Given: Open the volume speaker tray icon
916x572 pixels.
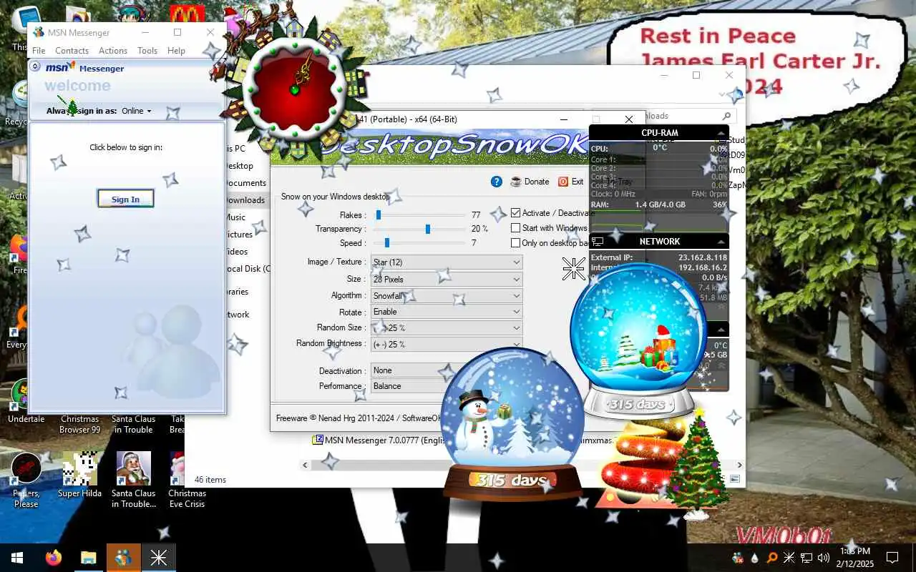Looking at the screenshot, I should point(824,558).
